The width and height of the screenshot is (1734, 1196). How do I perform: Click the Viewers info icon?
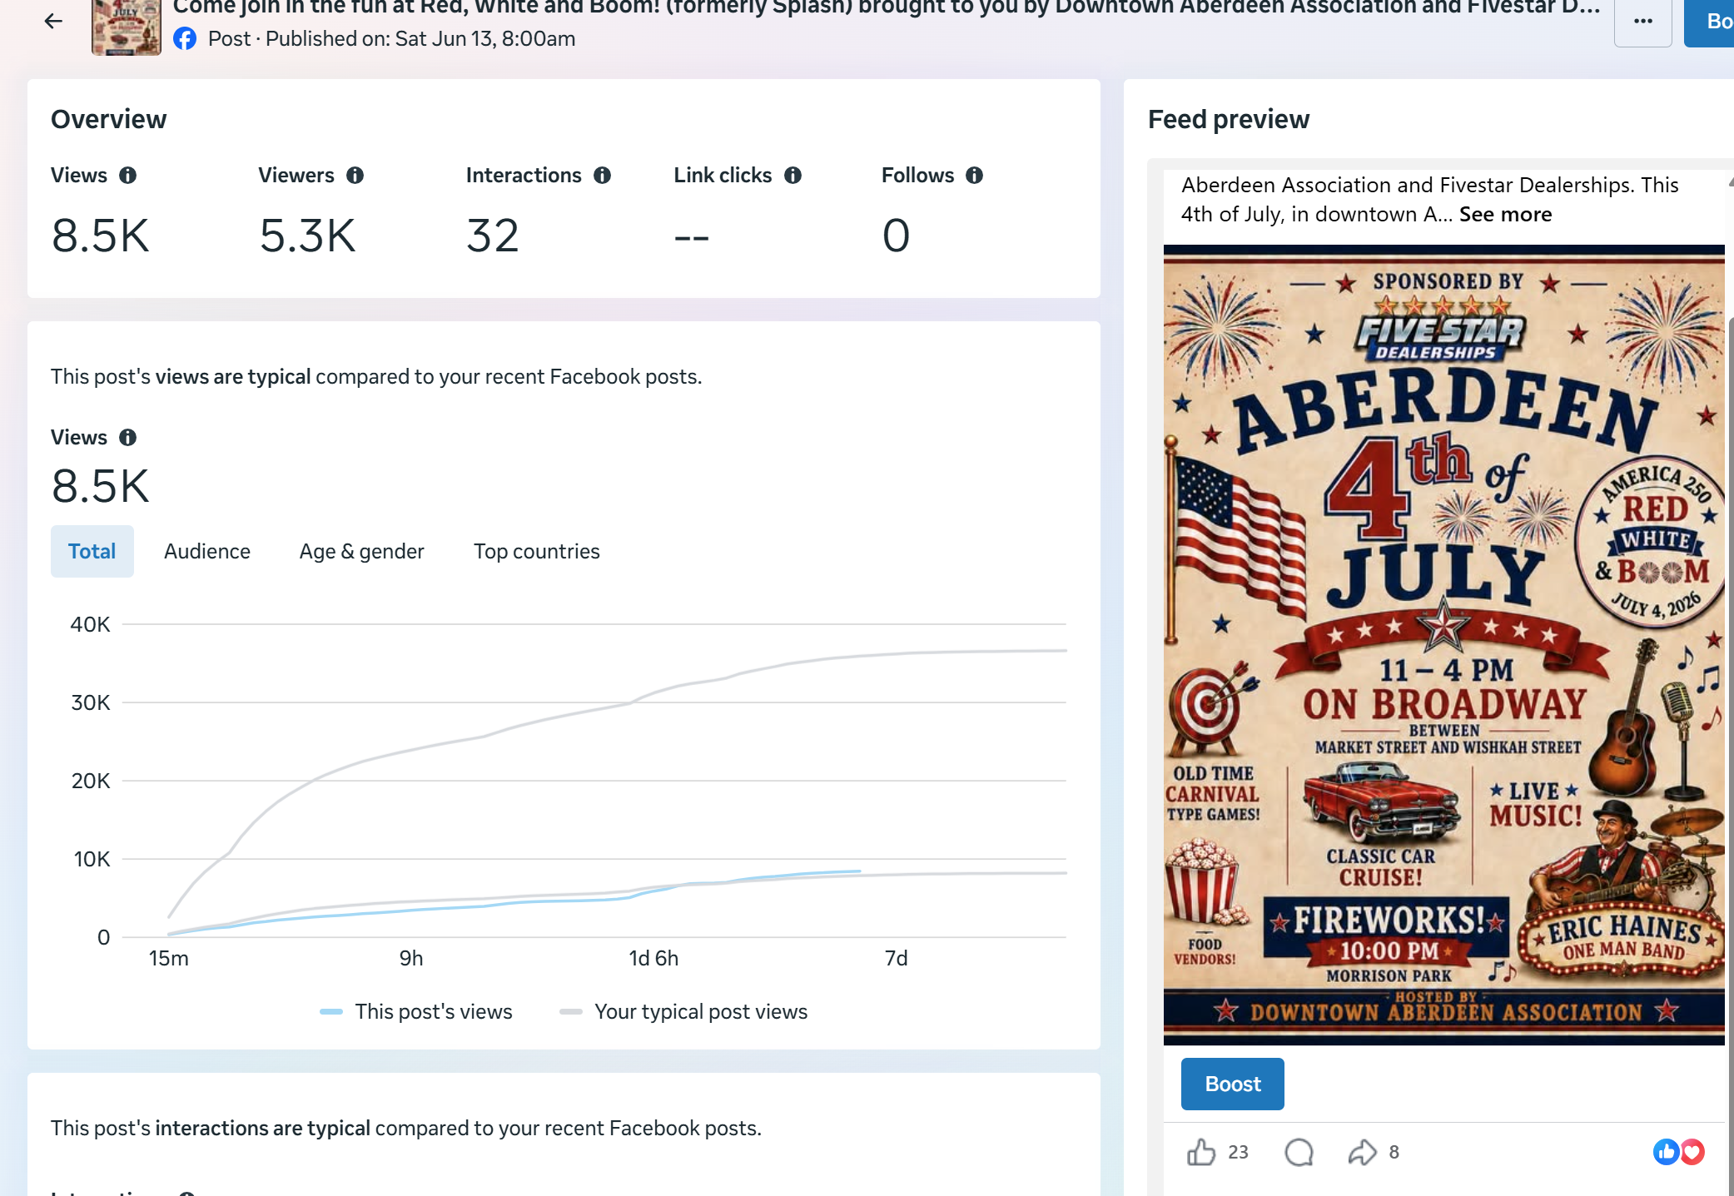(x=355, y=176)
